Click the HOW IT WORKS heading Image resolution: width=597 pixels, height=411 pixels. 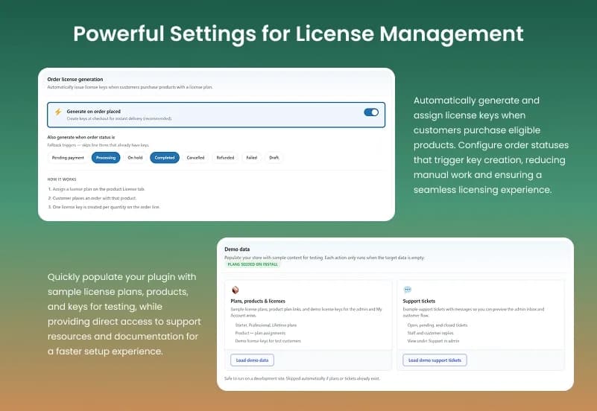pyautogui.click(x=62, y=179)
